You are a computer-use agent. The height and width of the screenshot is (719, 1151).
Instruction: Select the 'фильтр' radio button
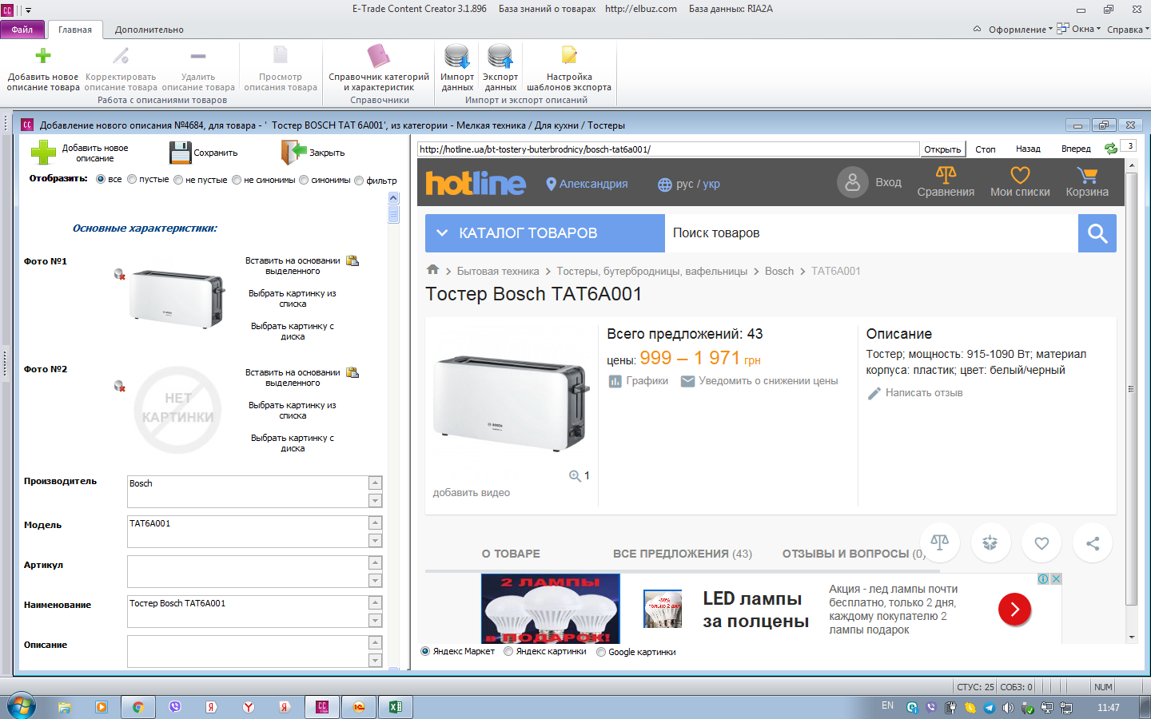[359, 181]
